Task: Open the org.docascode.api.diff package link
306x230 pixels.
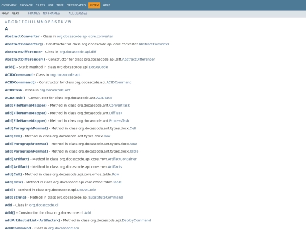Action: (78, 52)
